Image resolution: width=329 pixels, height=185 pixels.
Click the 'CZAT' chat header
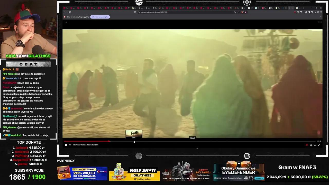[29, 64]
